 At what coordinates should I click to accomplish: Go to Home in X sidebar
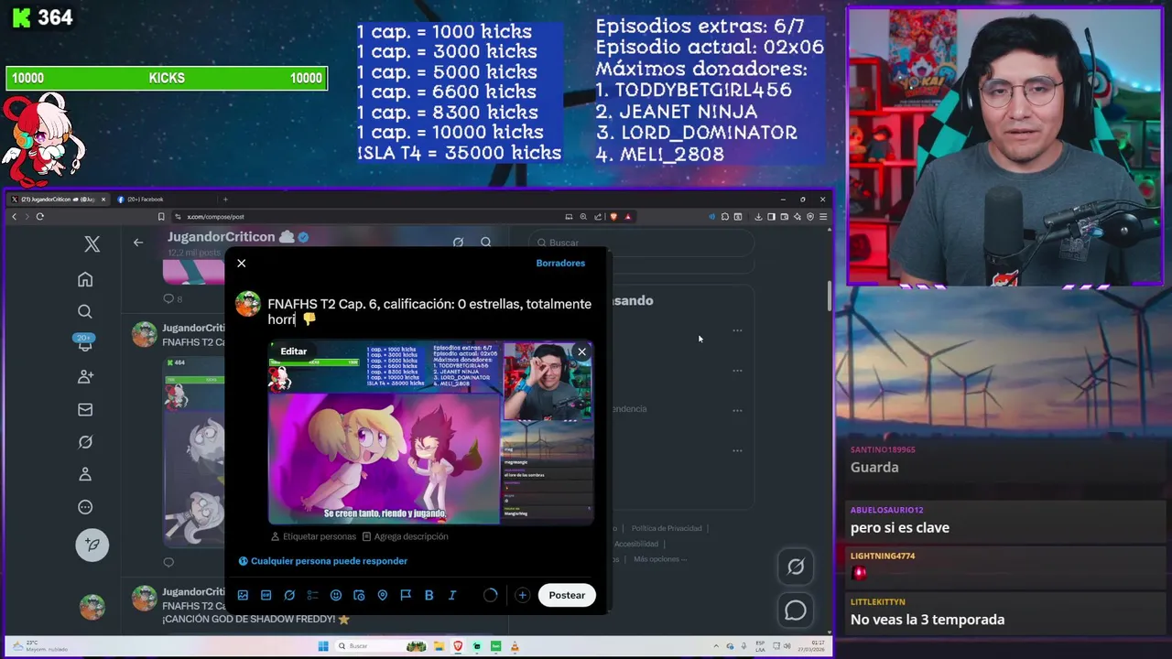pos(85,279)
